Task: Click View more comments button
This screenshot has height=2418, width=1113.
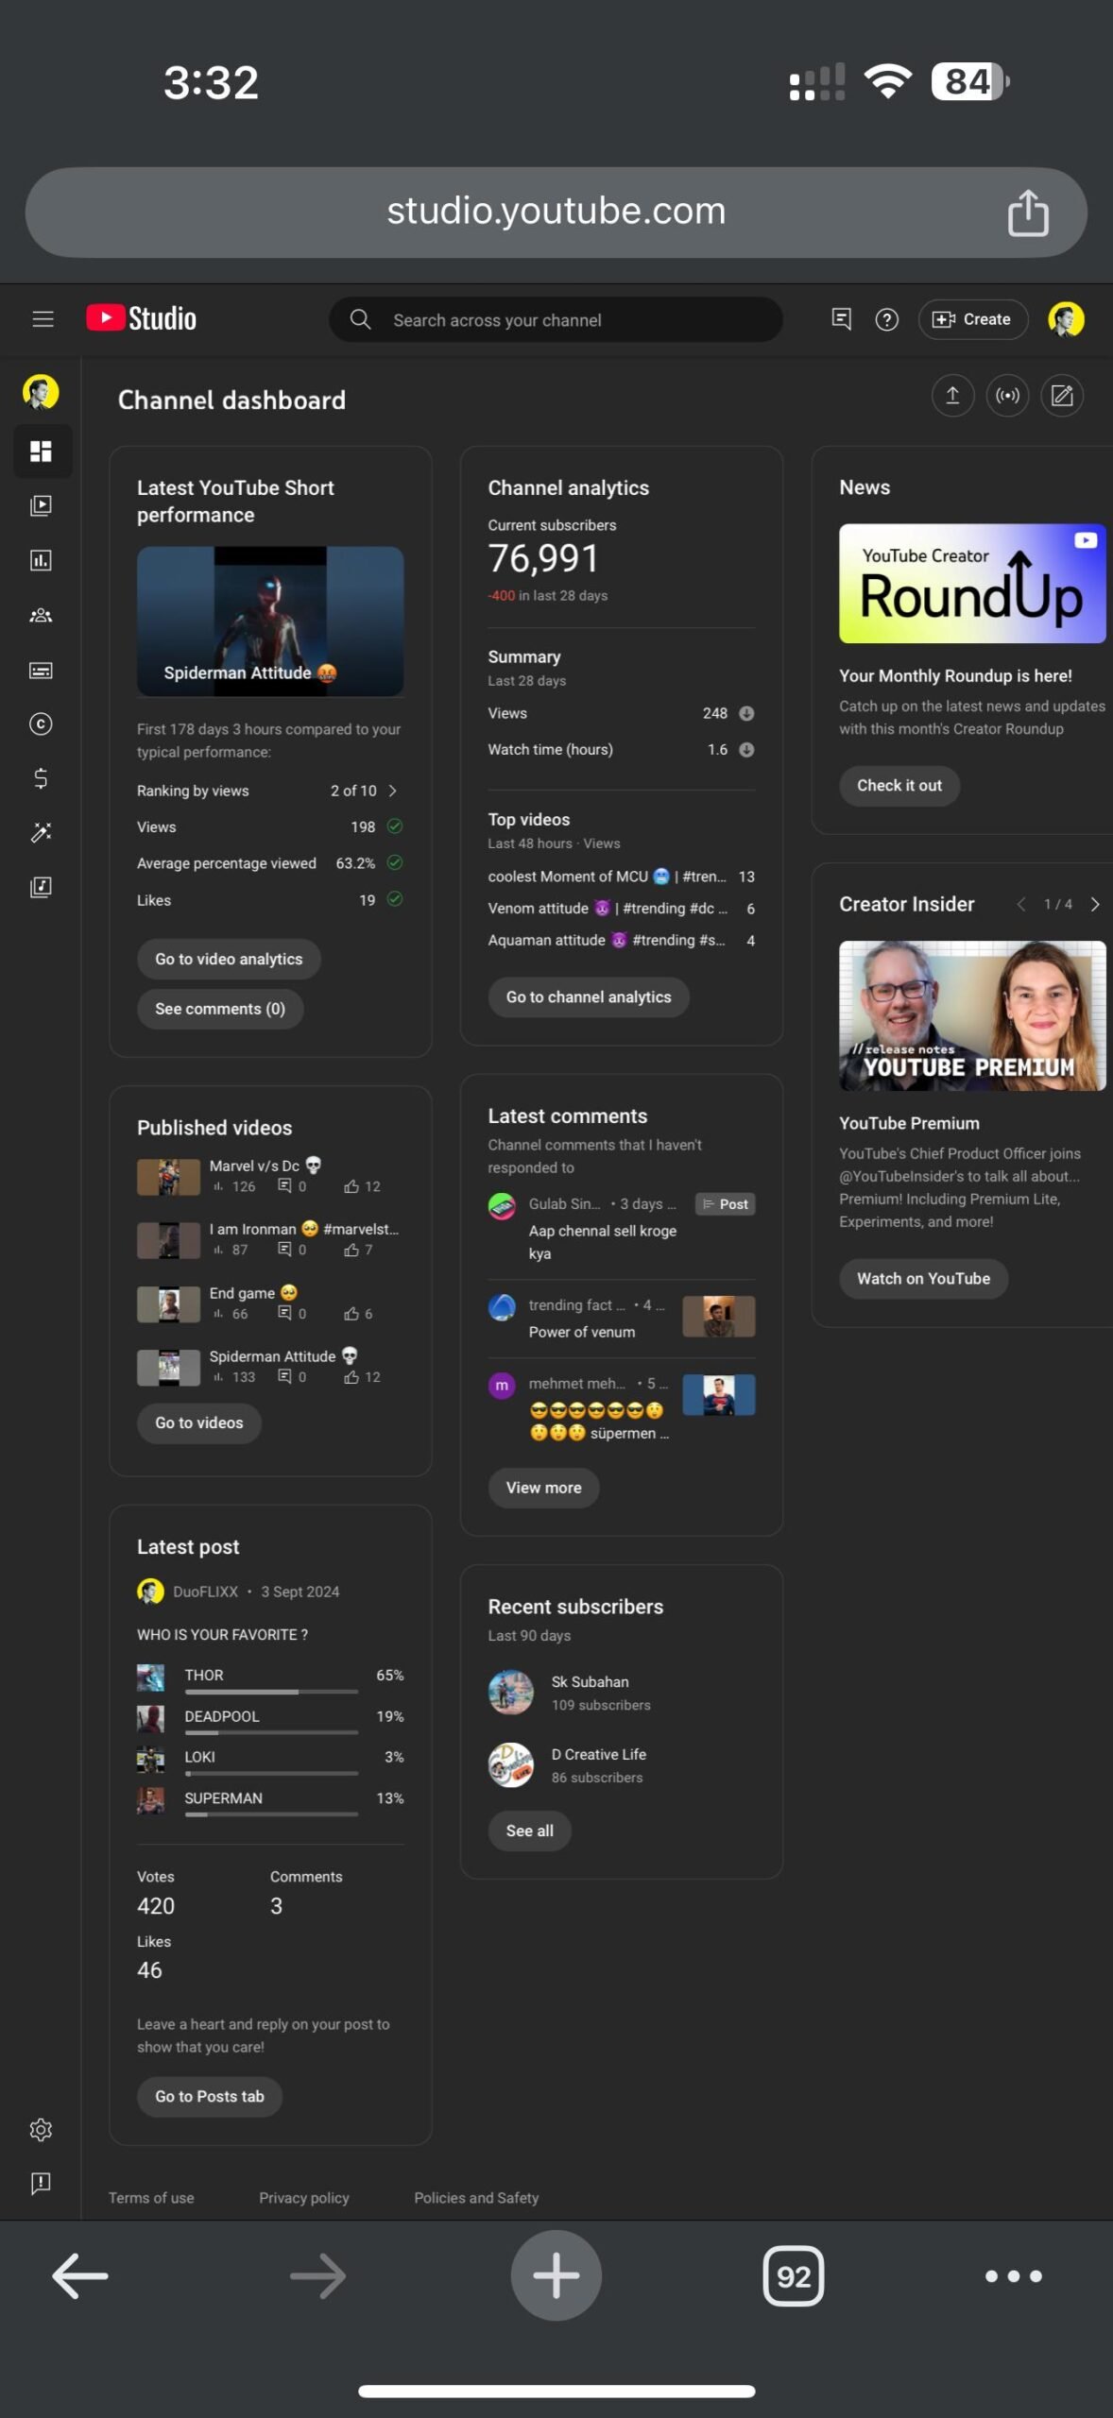Action: tap(544, 1488)
